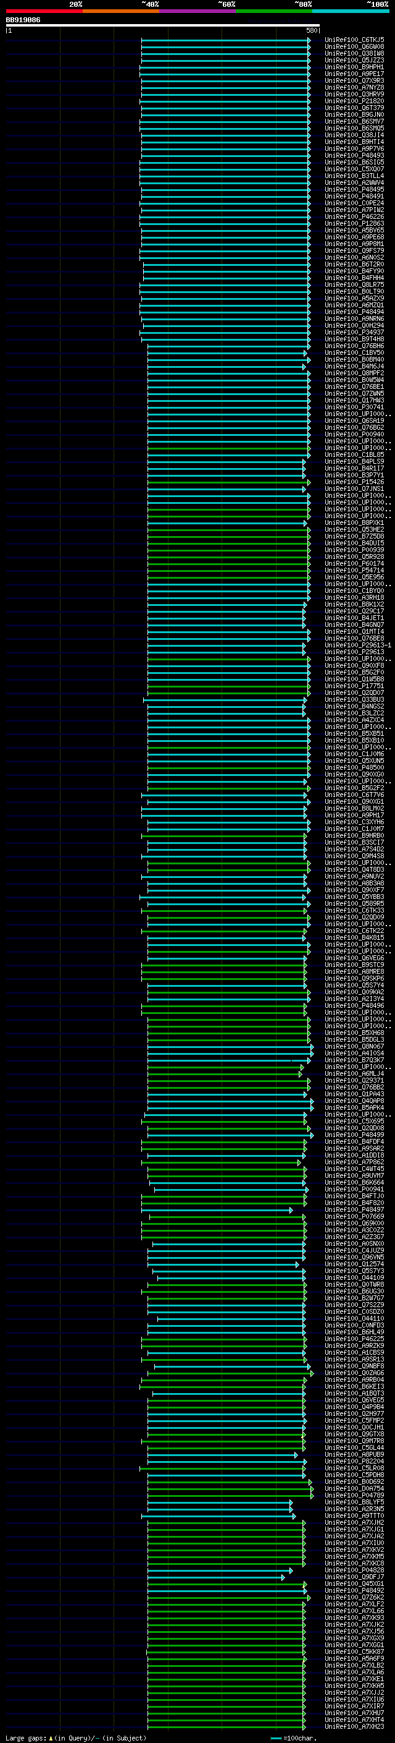Image resolution: width=395 pixels, height=1743 pixels.
Task: Click the cyan ~100% identity color band
Action: click(351, 11)
